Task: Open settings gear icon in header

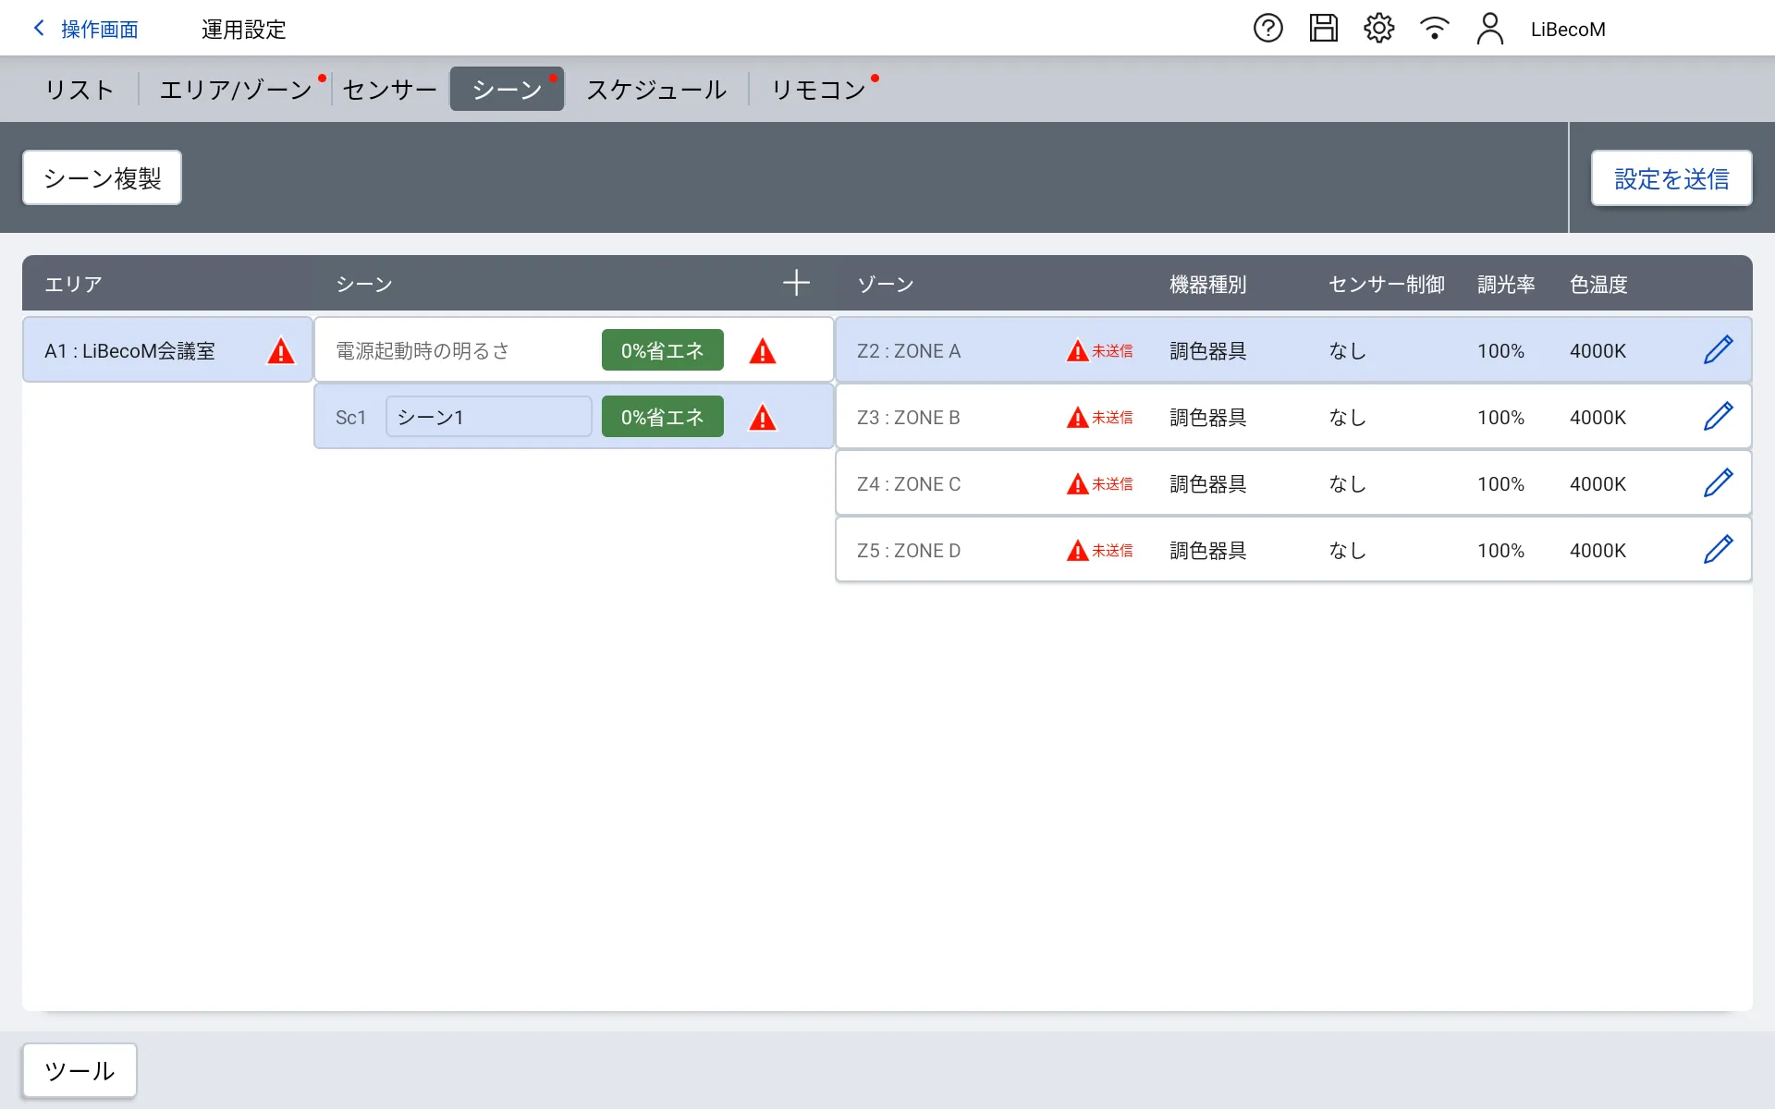Action: [1378, 29]
